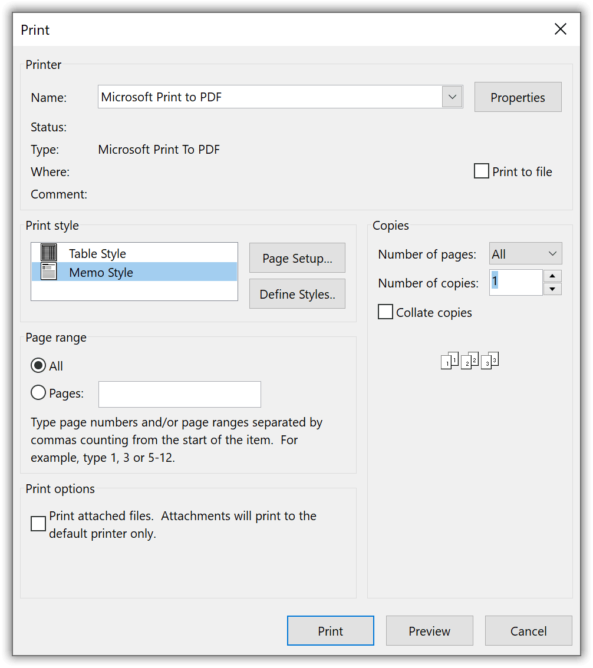Expand printer list with the chevron arrow

point(452,97)
